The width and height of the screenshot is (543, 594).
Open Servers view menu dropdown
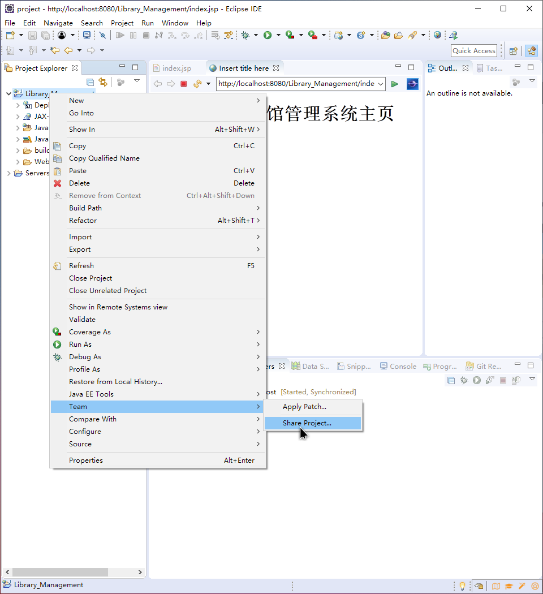pos(532,379)
